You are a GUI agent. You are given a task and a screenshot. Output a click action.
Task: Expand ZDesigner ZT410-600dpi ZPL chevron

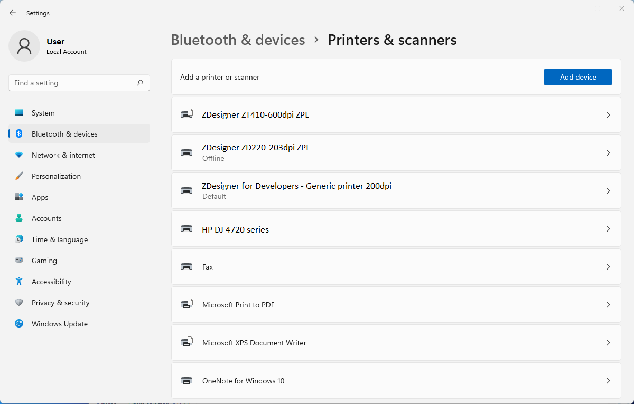click(x=608, y=115)
